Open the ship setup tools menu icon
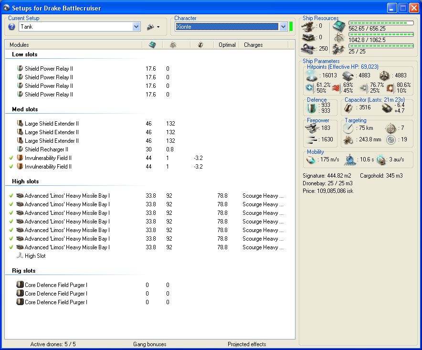 pos(153,27)
